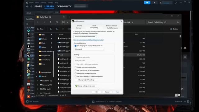
Task: Open Steam LIBRARY page
Action: coord(49,6)
